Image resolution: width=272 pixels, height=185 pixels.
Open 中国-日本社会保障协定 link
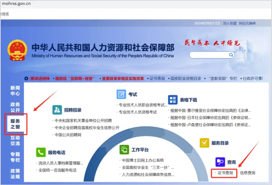tap(210, 118)
